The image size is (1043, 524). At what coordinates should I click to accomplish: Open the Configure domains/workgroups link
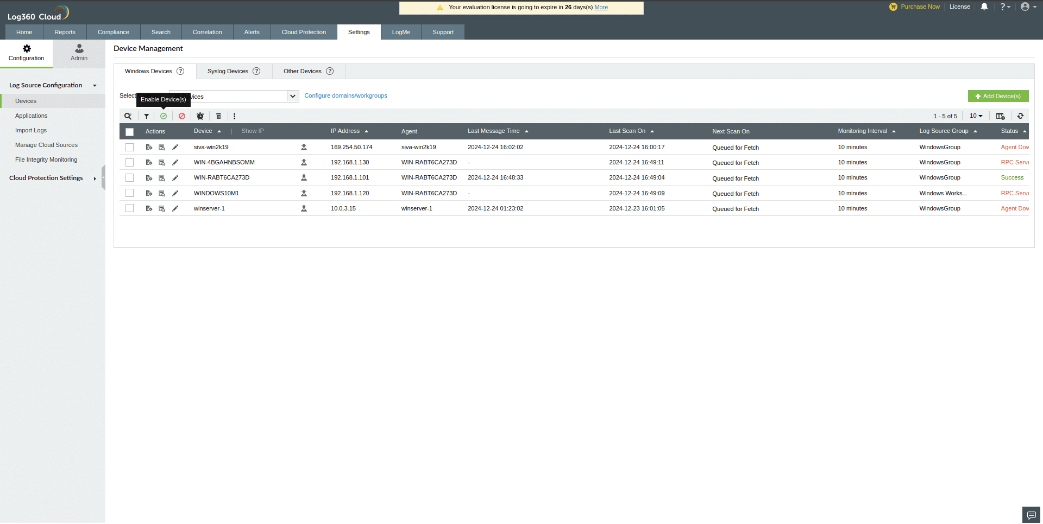tap(345, 95)
